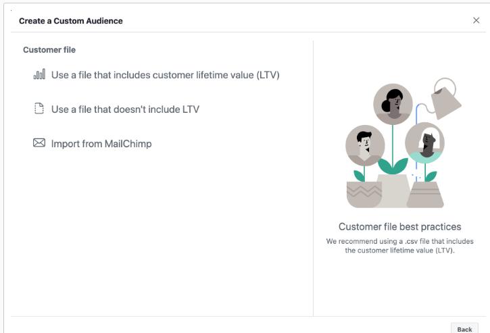This screenshot has width=490, height=333.
Task: Click the customer plants illustration
Action: pos(403,143)
